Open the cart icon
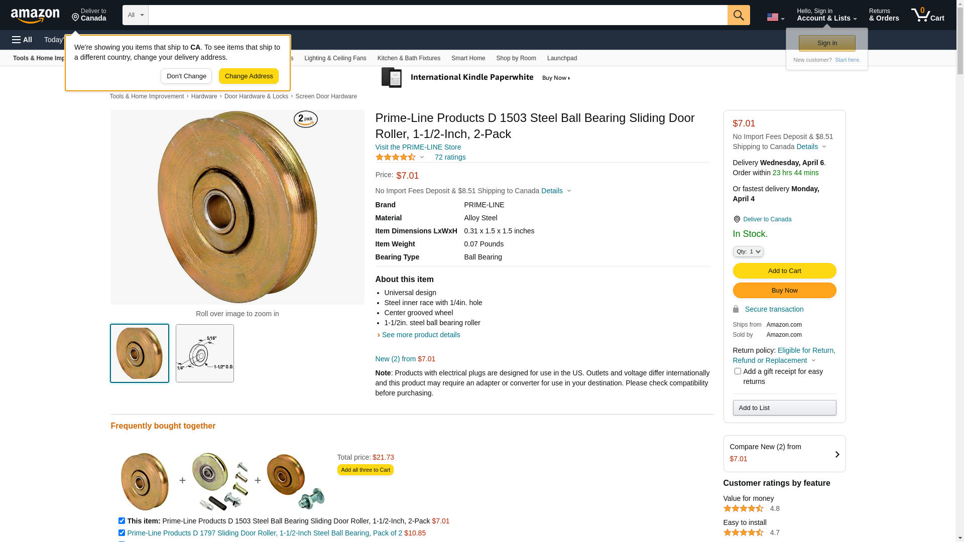The image size is (964, 542). 927,15
